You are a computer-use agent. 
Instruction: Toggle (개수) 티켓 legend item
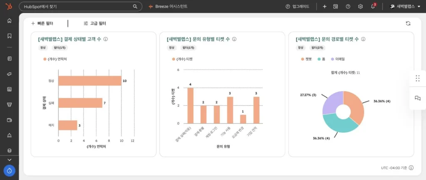click(182, 59)
